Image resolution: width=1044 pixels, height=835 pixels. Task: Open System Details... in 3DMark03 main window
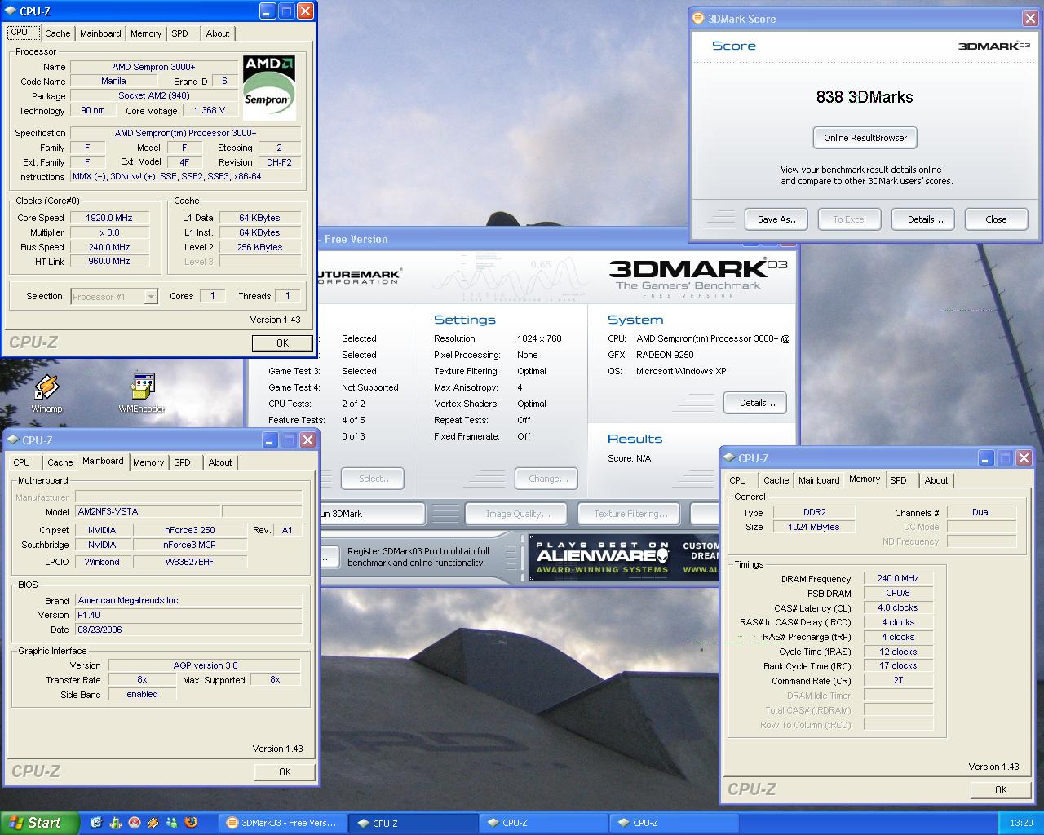coord(756,403)
